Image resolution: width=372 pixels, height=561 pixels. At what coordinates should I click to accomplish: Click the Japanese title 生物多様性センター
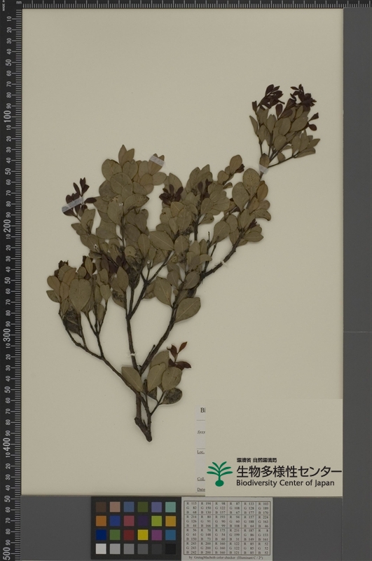289,471
